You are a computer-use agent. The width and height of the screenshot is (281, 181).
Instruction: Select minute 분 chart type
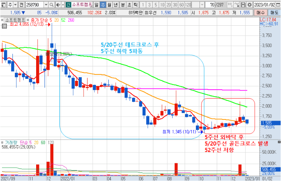click(x=123, y=4)
